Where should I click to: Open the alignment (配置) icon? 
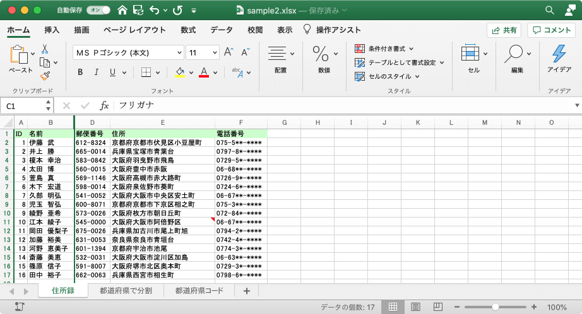277,54
